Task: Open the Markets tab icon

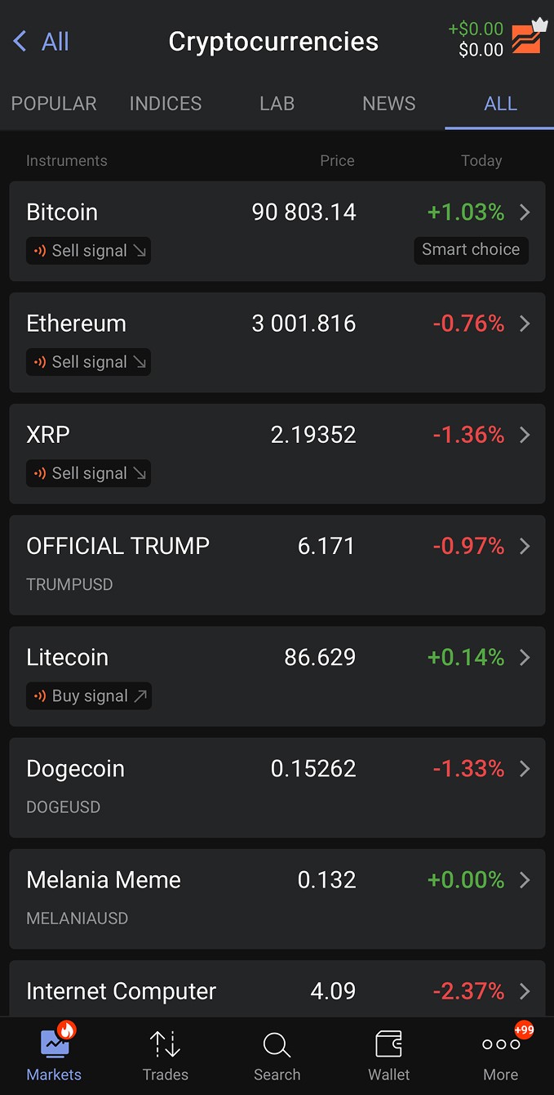Action: pos(53,1044)
